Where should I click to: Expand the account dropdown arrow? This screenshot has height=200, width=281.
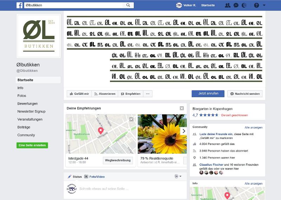tap(264, 5)
